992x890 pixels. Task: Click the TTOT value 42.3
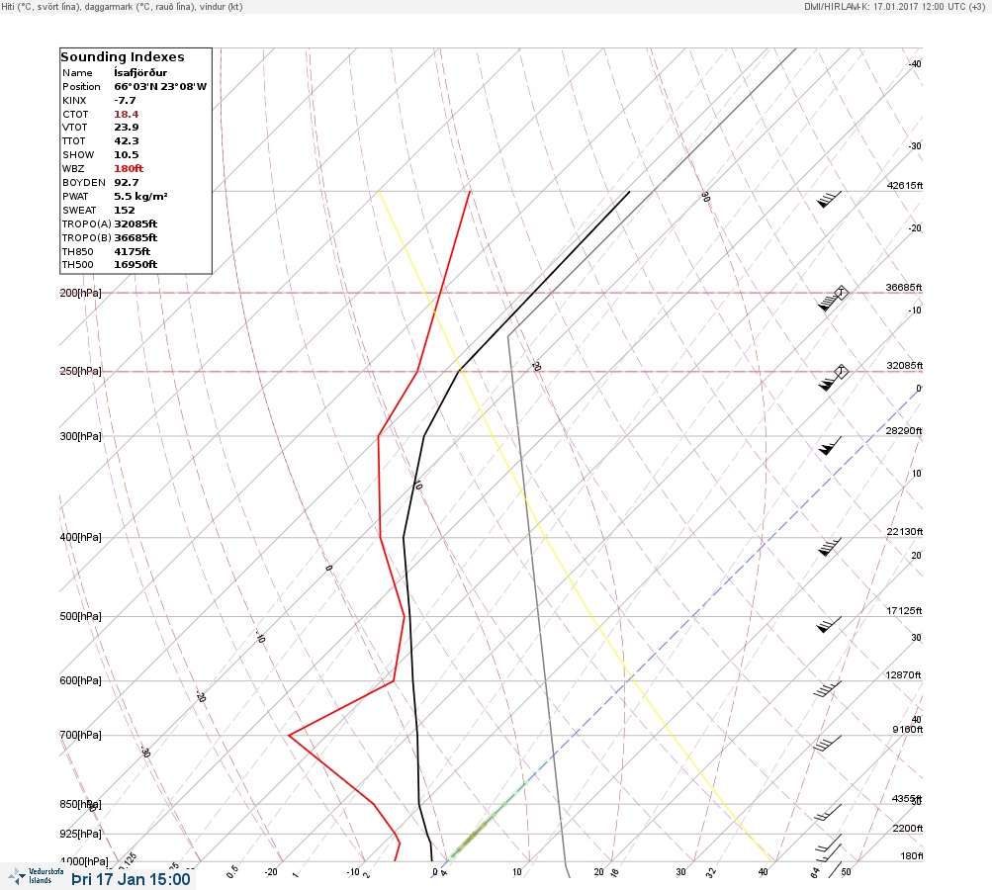(126, 141)
